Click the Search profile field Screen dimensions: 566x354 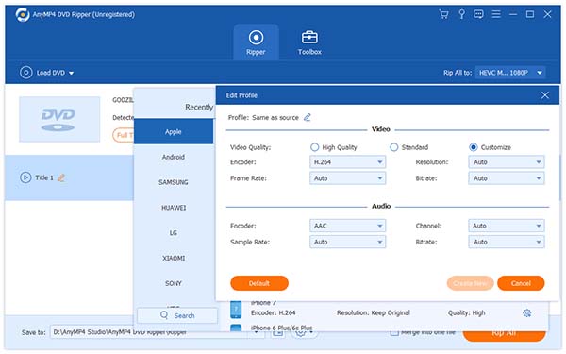(177, 315)
